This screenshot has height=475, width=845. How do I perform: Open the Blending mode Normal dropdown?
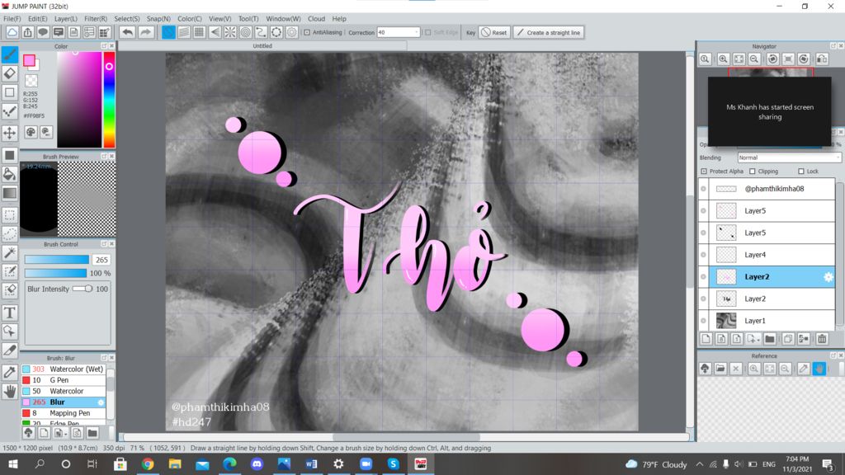click(x=789, y=158)
